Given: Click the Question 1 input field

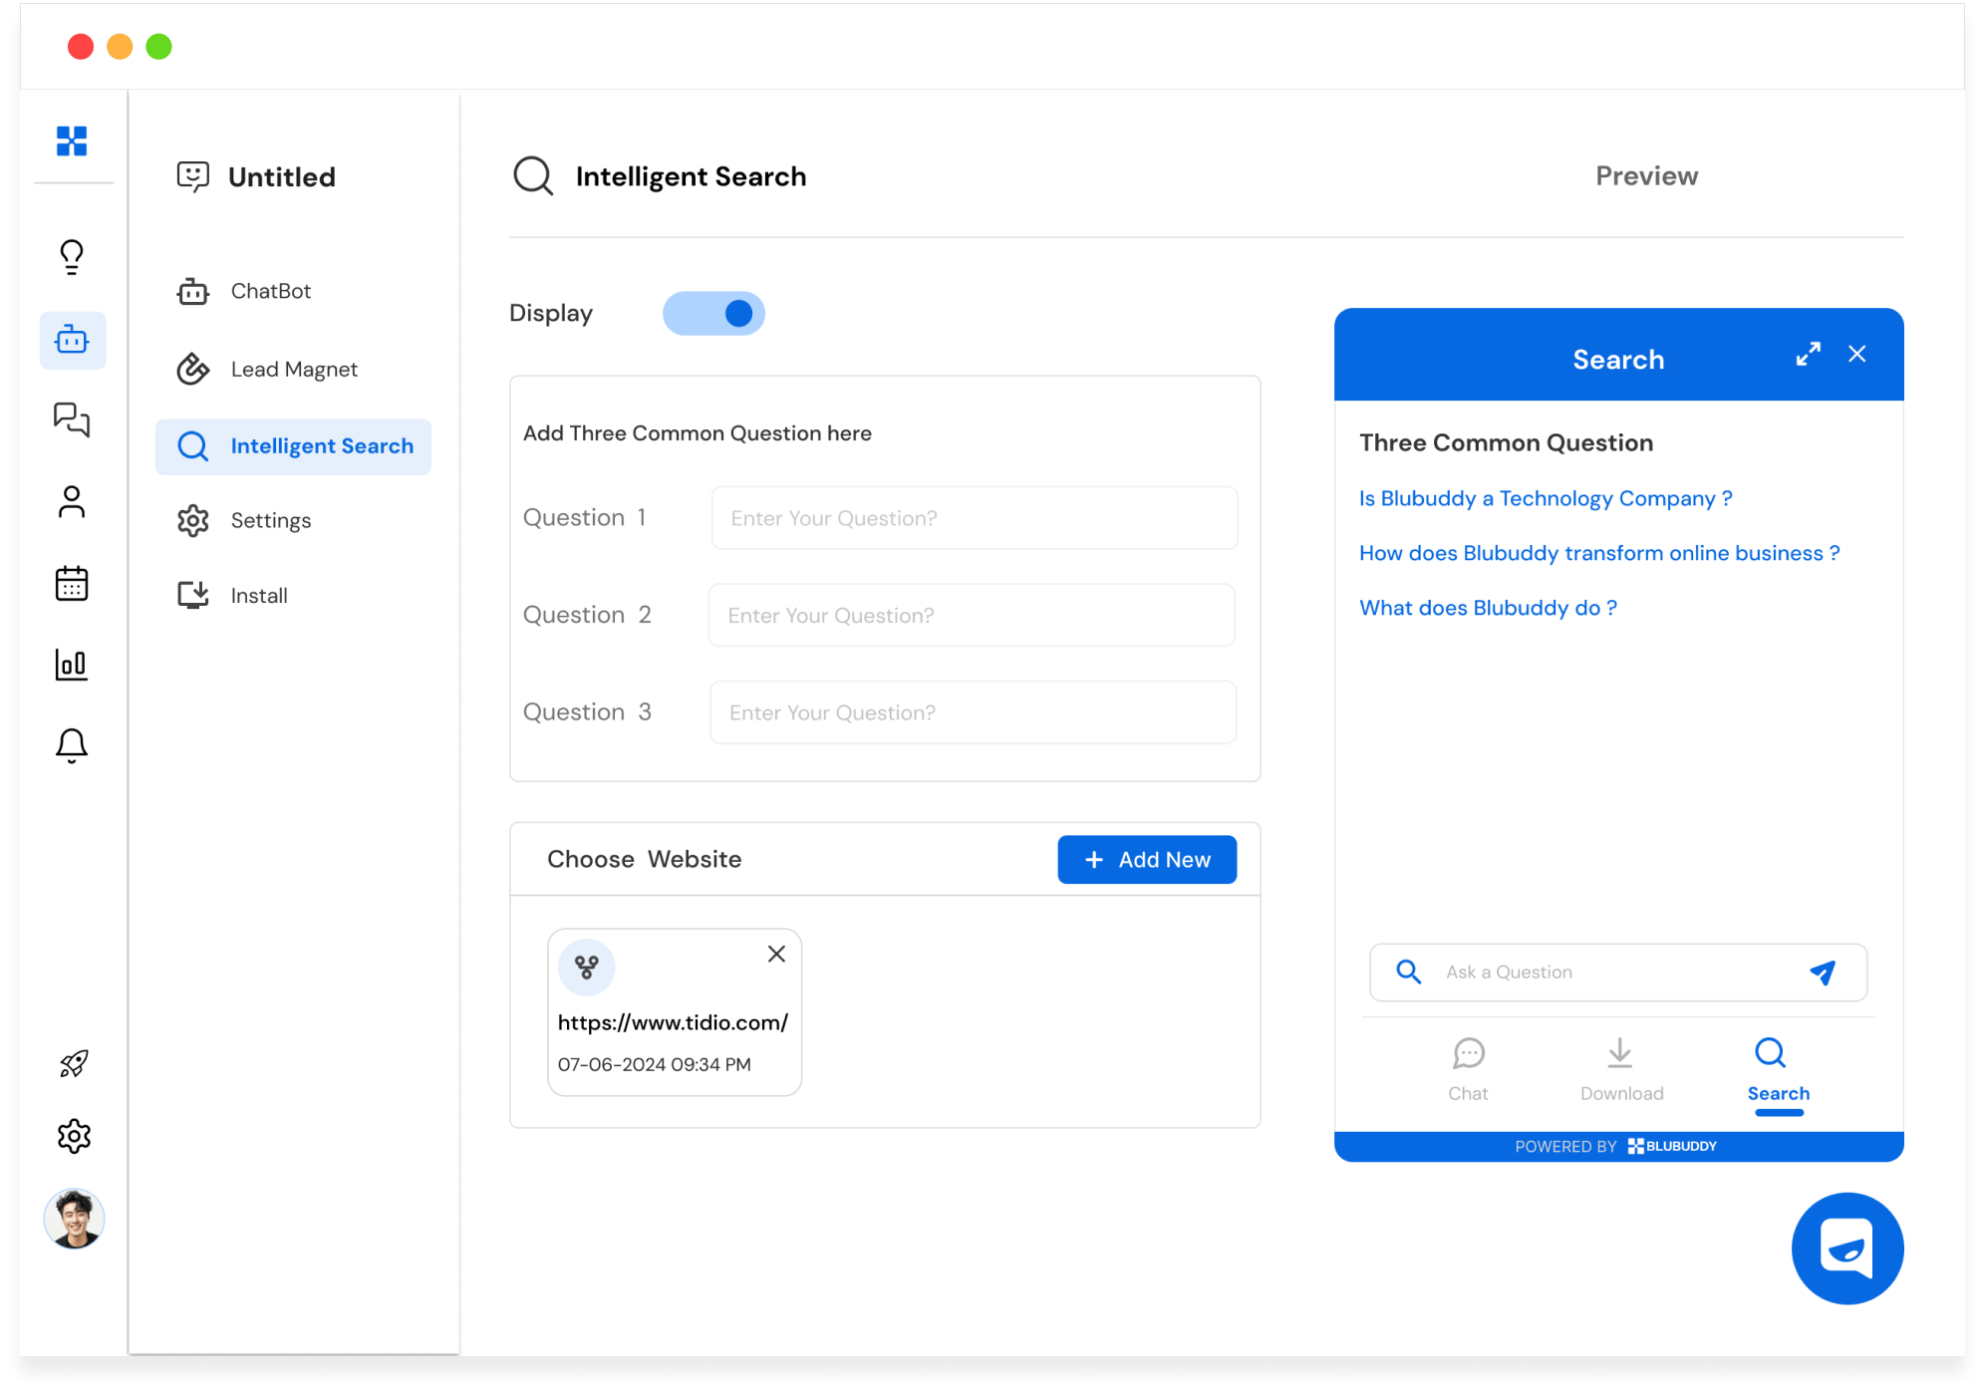Looking at the screenshot, I should (x=974, y=518).
